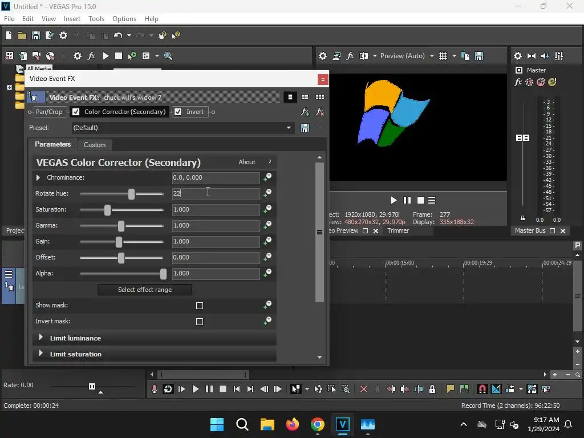Switch to the Custom tab
Viewport: 584px width, 438px height.
[95, 145]
